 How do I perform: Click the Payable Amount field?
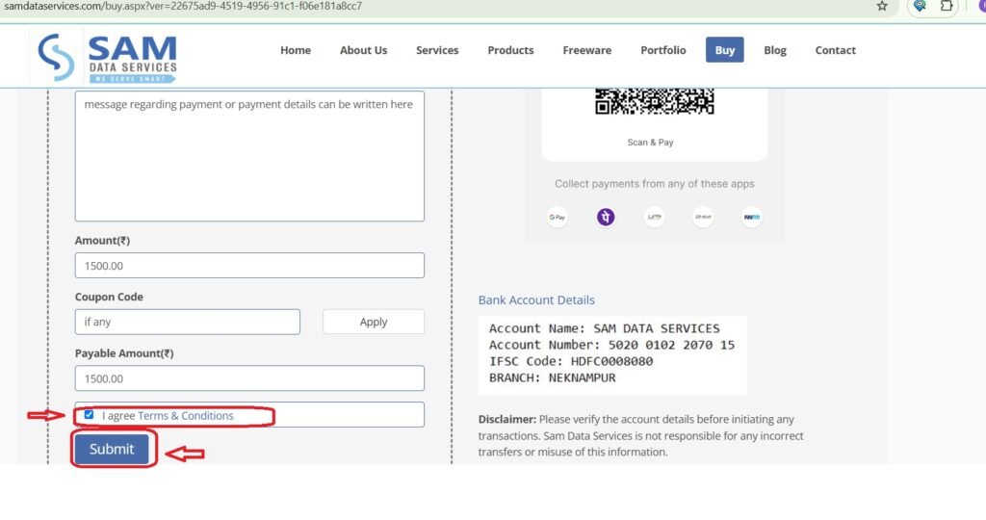click(x=249, y=378)
